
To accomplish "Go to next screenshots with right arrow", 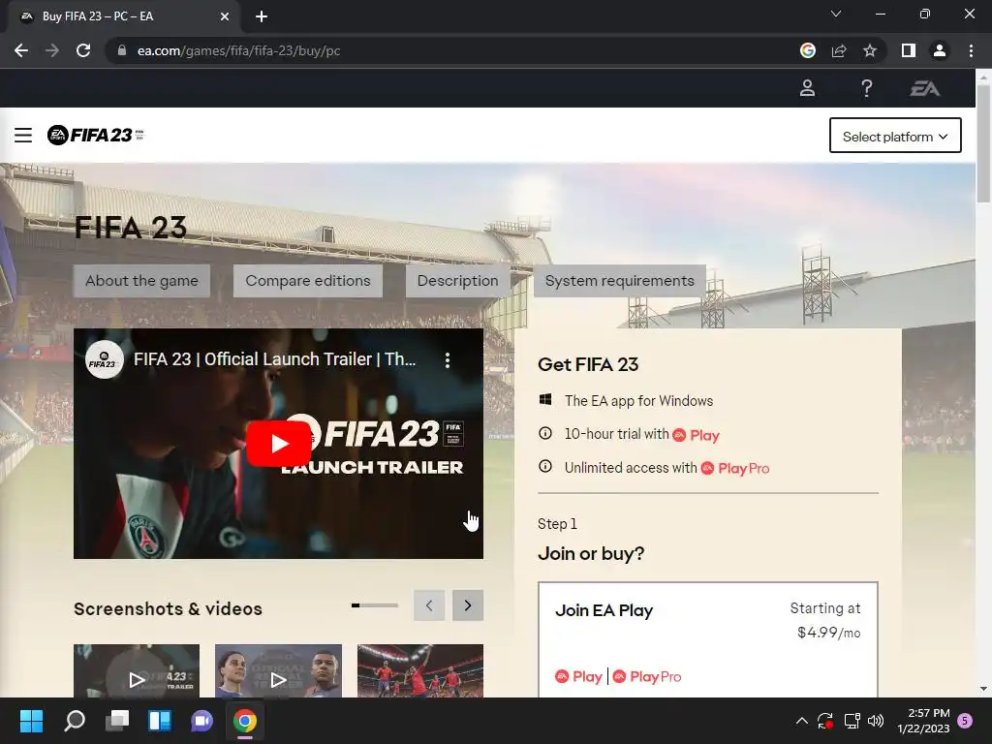I will [x=468, y=605].
